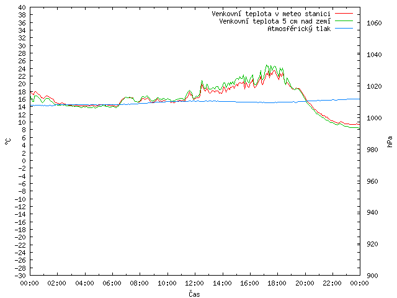The image size is (397, 298).
Task: Click temperature label 20 on left axis
Action: [22, 84]
